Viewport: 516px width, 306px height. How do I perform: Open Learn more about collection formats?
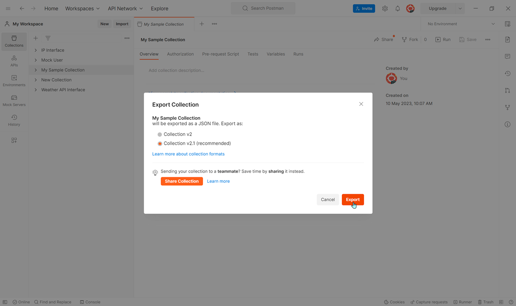[188, 154]
